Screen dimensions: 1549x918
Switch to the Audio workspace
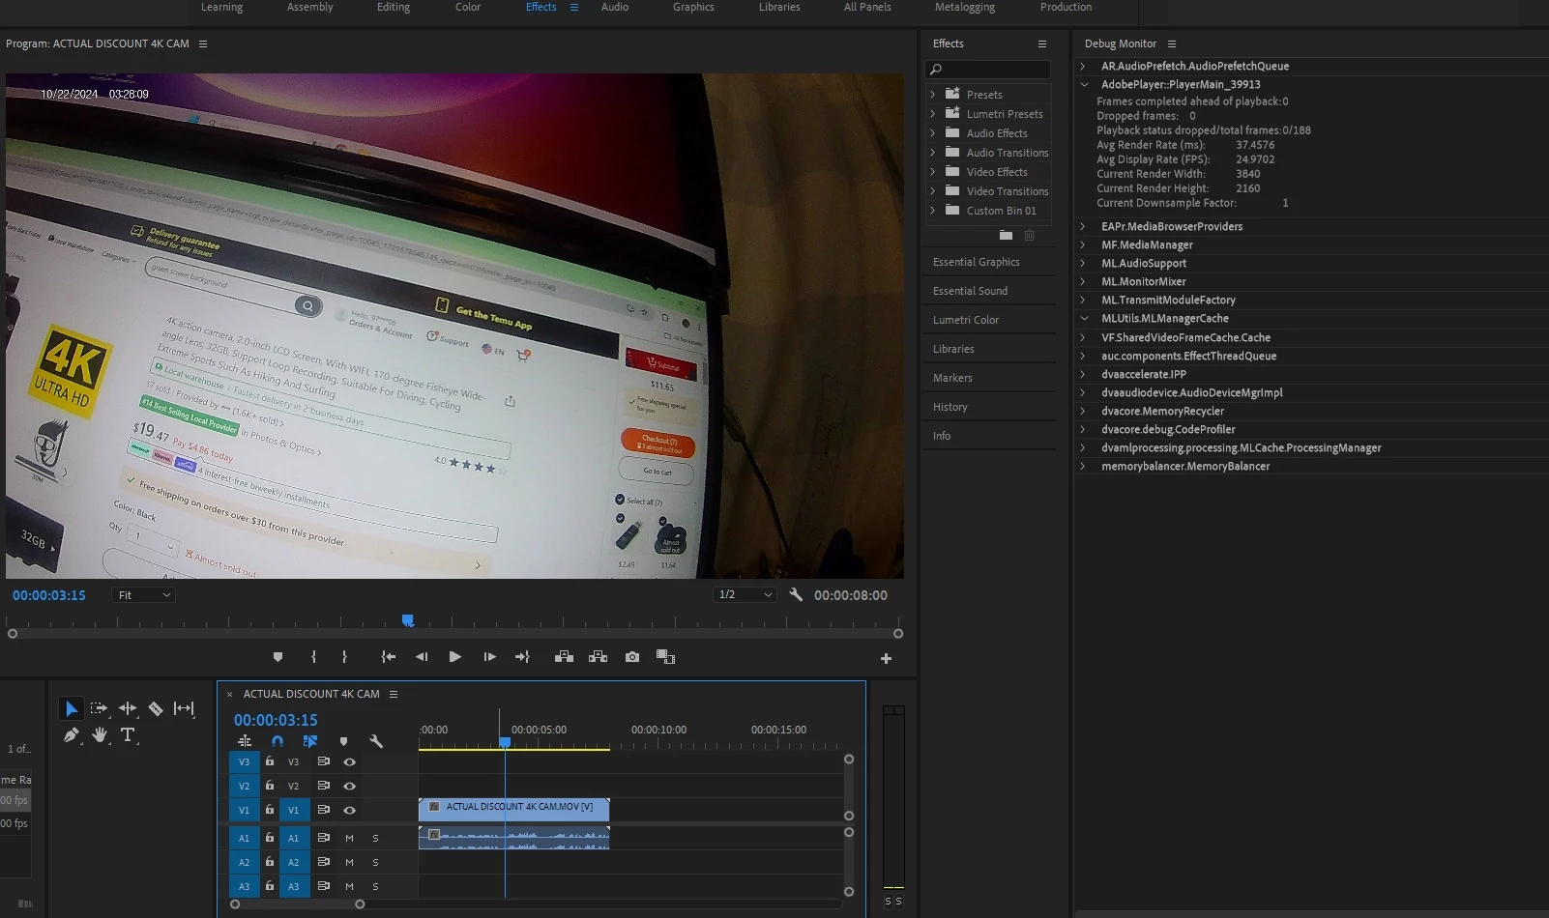pos(615,8)
